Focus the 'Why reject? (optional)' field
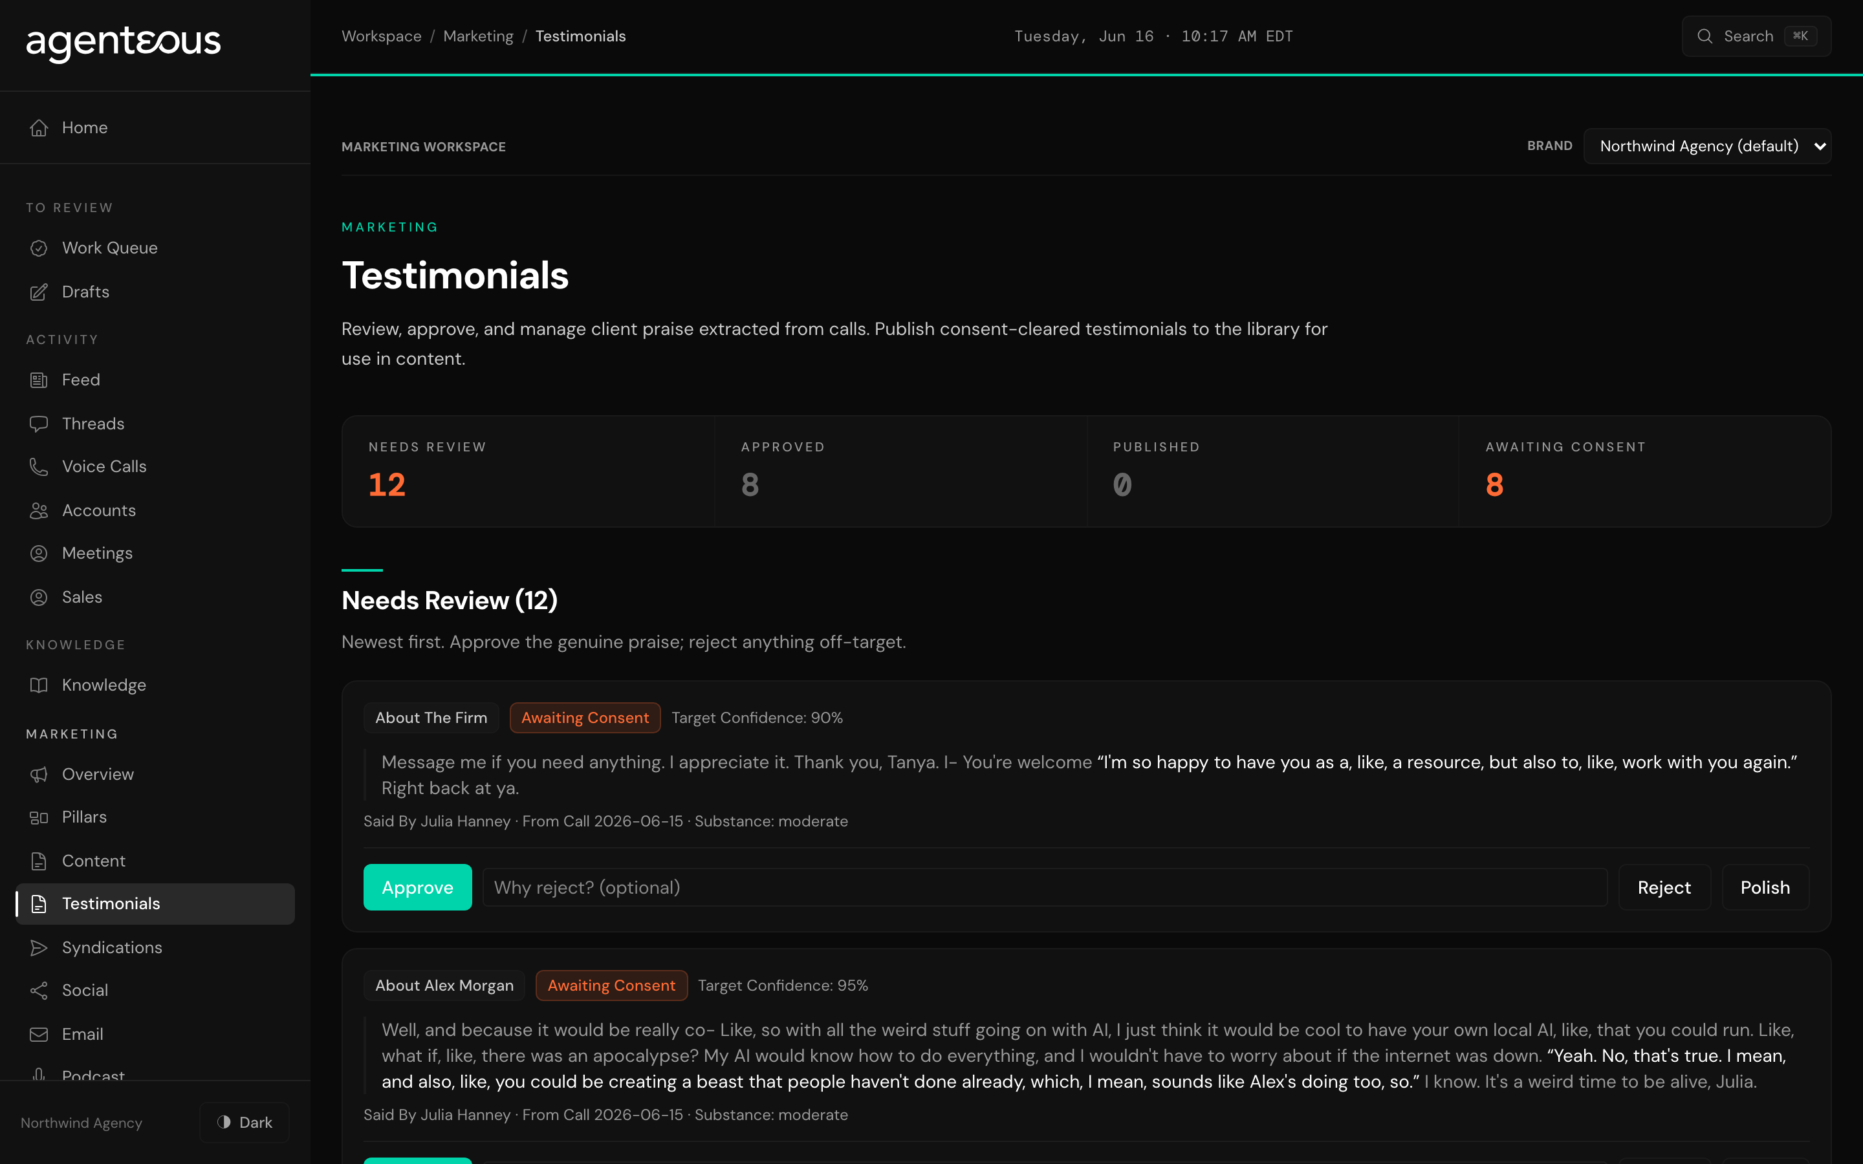Image resolution: width=1863 pixels, height=1164 pixels. (x=1045, y=888)
